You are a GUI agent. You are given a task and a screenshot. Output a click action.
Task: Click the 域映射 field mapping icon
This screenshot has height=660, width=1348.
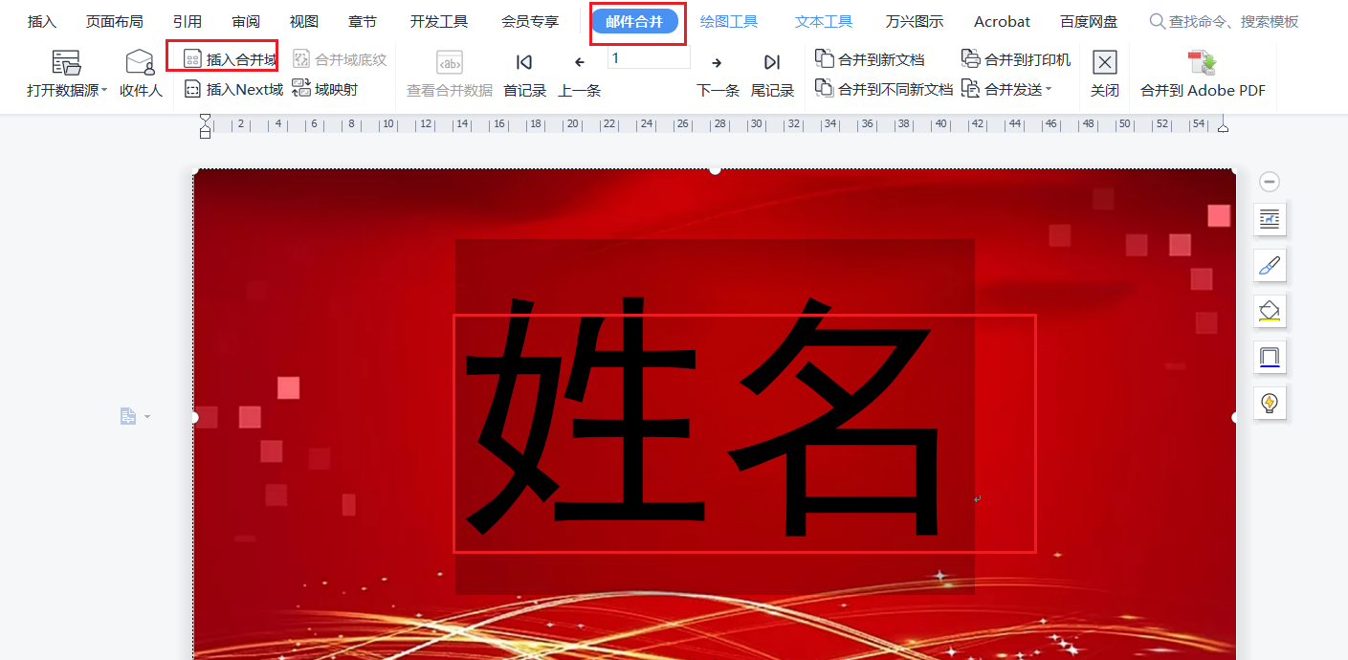[x=301, y=89]
